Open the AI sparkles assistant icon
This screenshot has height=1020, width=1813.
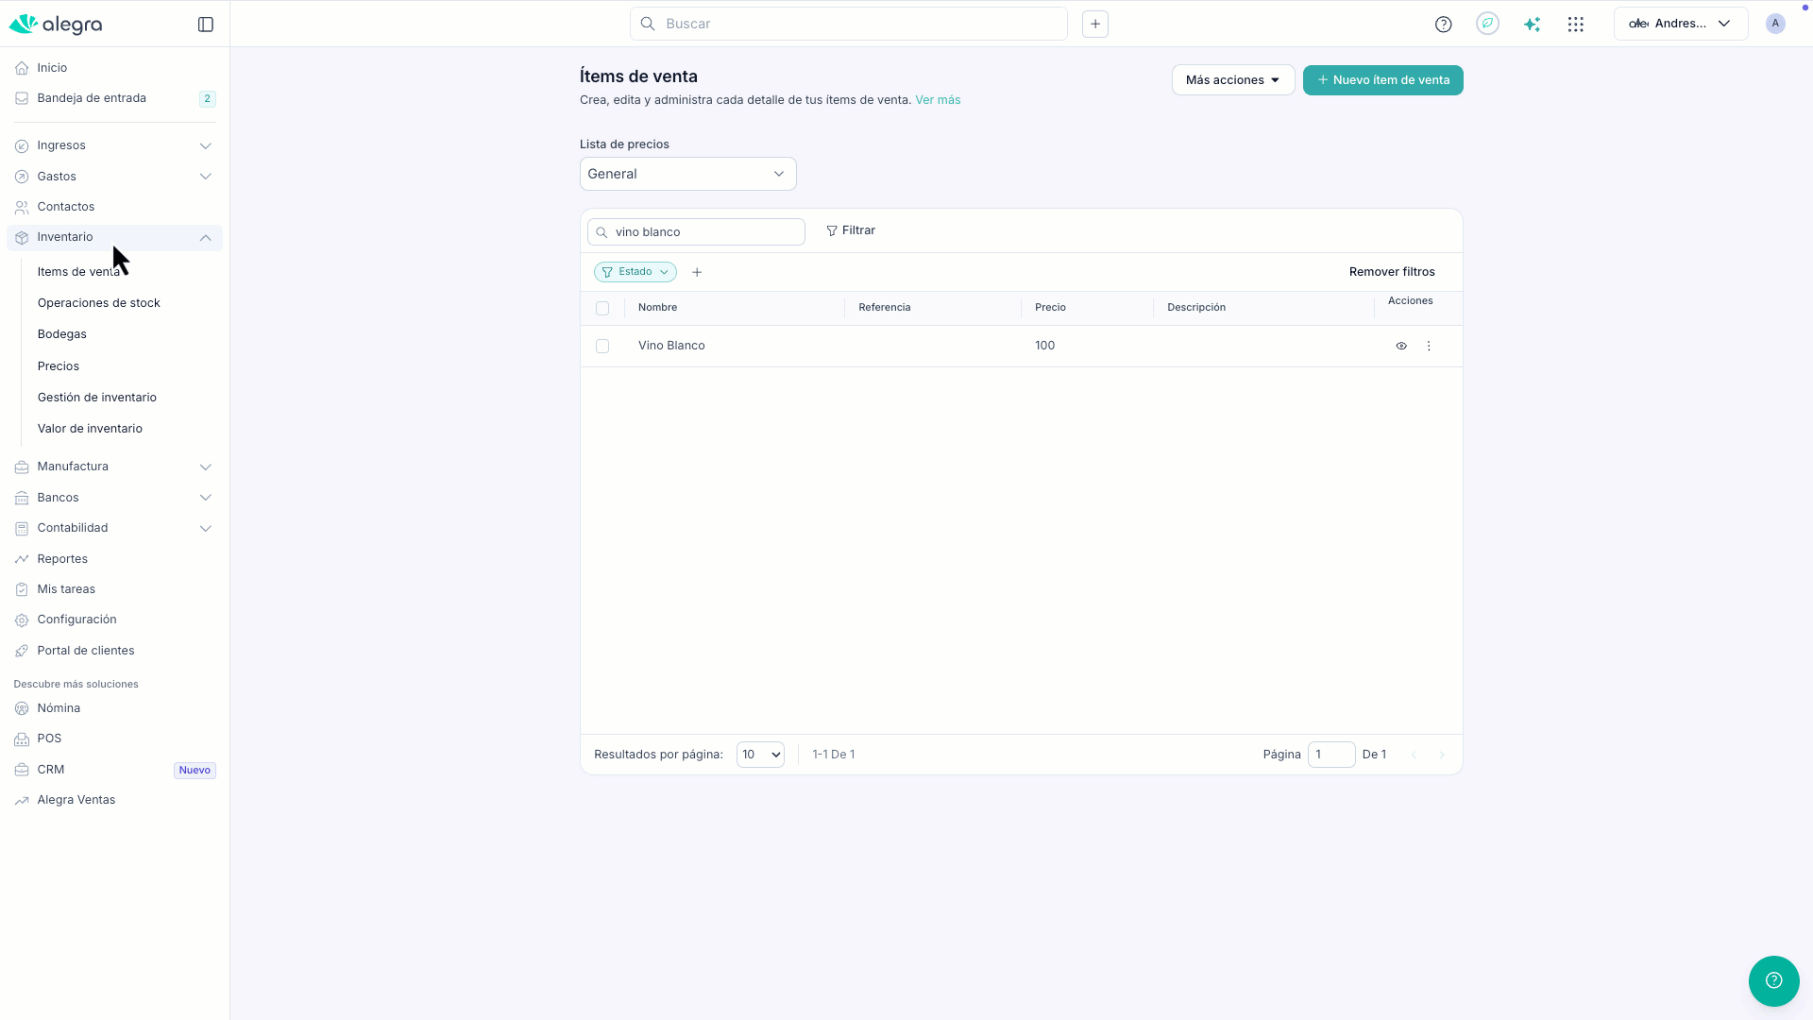tap(1532, 25)
